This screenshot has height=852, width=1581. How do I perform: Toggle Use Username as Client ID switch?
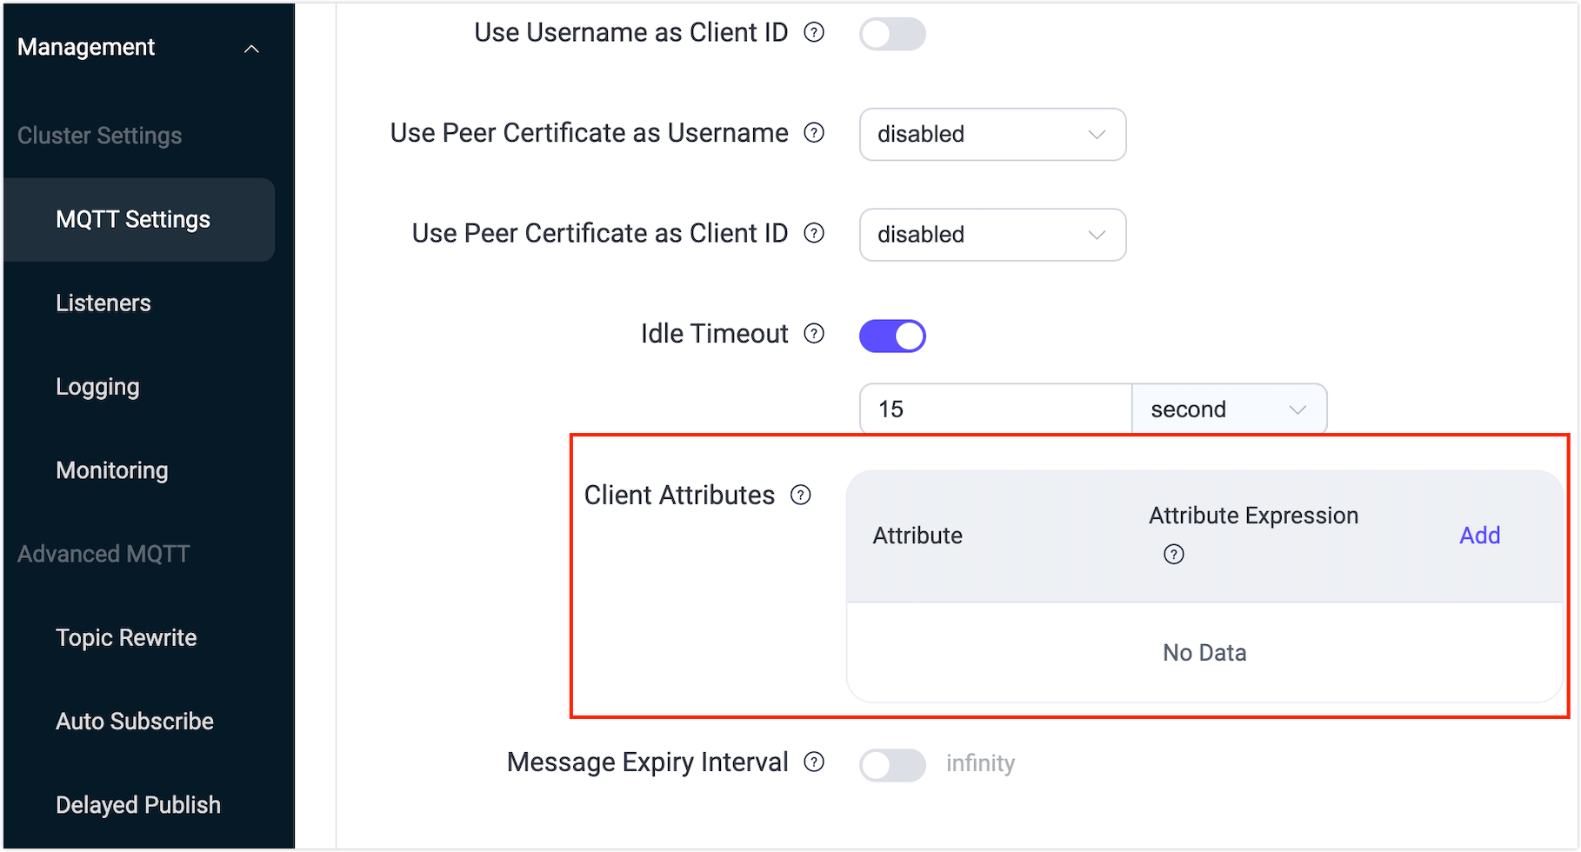tap(891, 34)
